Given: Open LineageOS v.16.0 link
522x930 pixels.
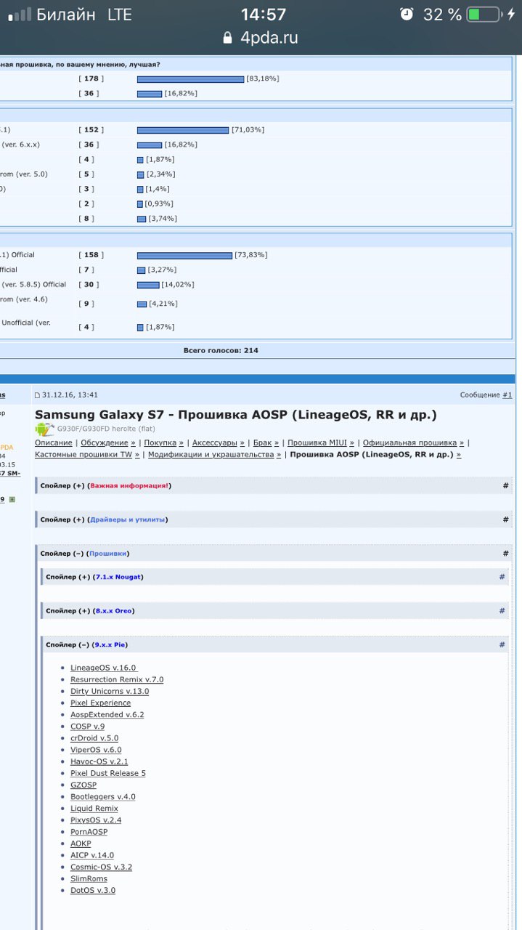Looking at the screenshot, I should click(x=103, y=668).
